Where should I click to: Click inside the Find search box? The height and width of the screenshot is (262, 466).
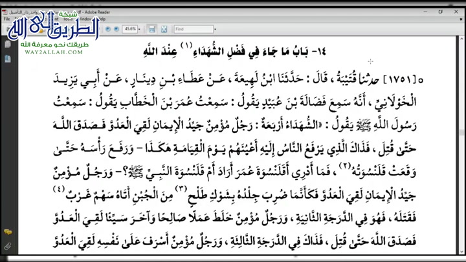click(194, 29)
